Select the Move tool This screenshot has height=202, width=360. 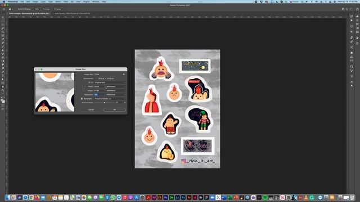click(3, 17)
